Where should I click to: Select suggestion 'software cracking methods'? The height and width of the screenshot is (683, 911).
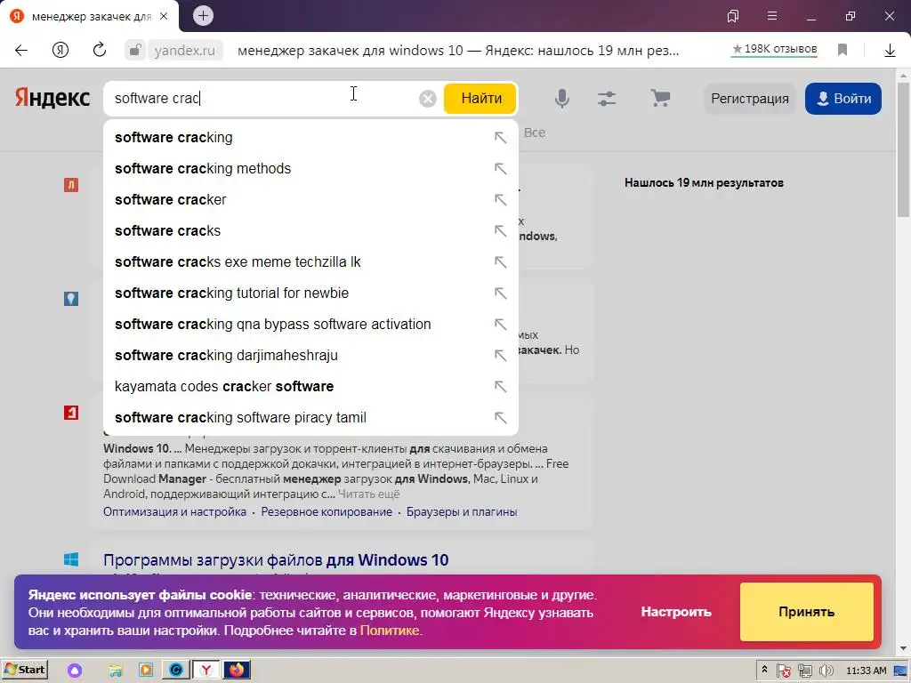[x=310, y=168]
